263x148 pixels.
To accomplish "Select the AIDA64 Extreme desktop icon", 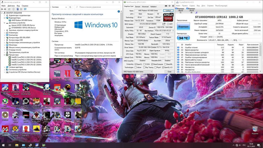I will 5,131.
